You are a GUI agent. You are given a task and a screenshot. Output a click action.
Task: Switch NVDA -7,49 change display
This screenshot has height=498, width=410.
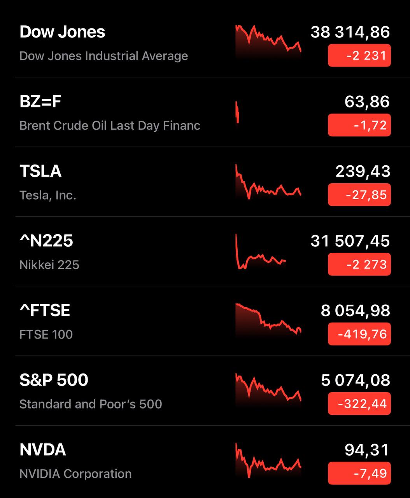pos(359,473)
